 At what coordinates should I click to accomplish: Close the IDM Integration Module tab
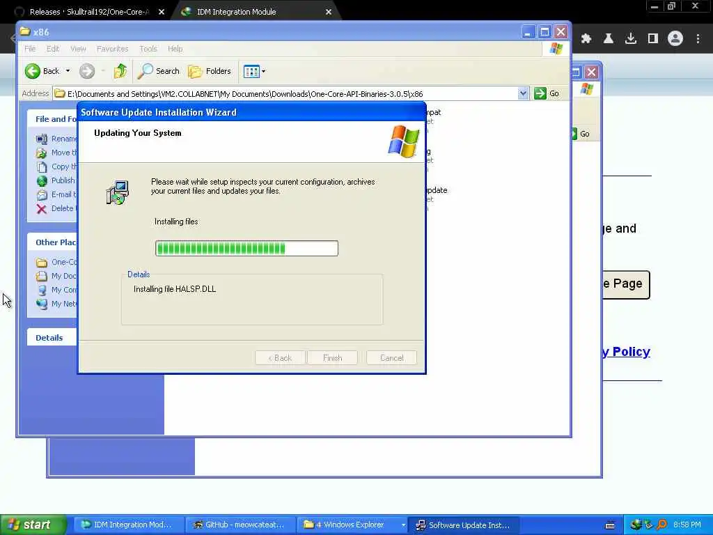coord(329,12)
